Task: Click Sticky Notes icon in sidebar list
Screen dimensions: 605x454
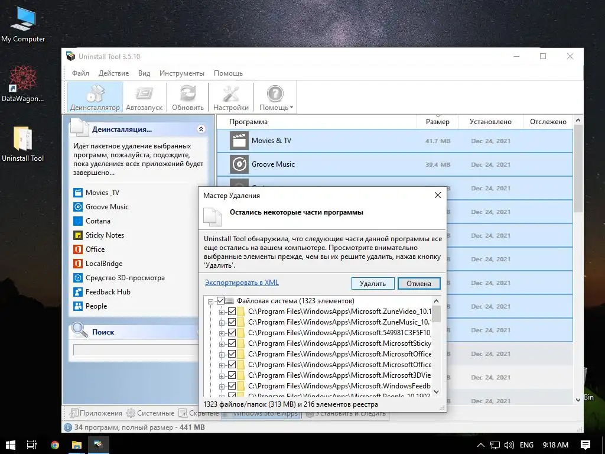Action: coord(78,235)
